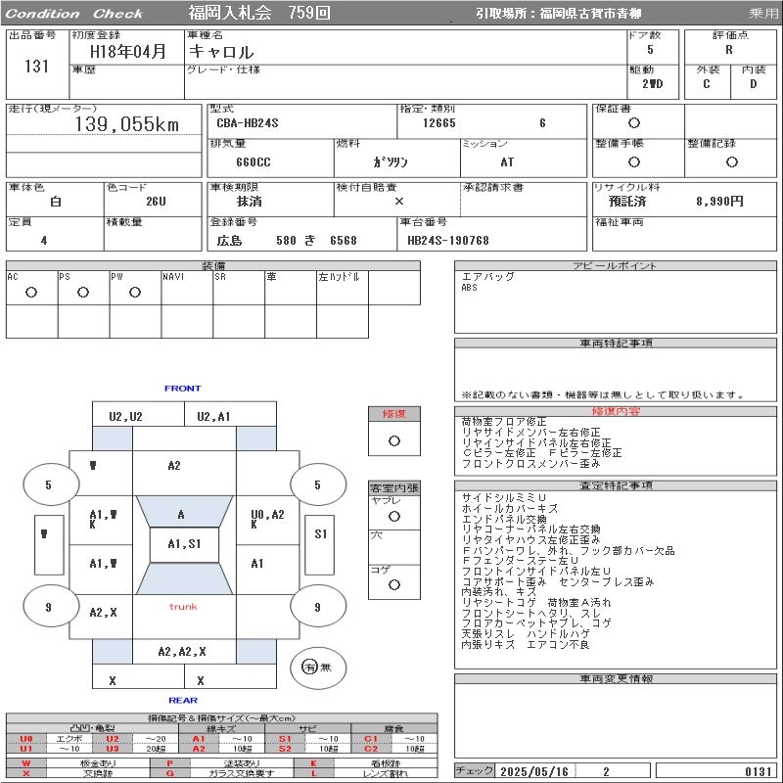Click the 乗用 label in header
The height and width of the screenshot is (783, 783).
pos(763,14)
